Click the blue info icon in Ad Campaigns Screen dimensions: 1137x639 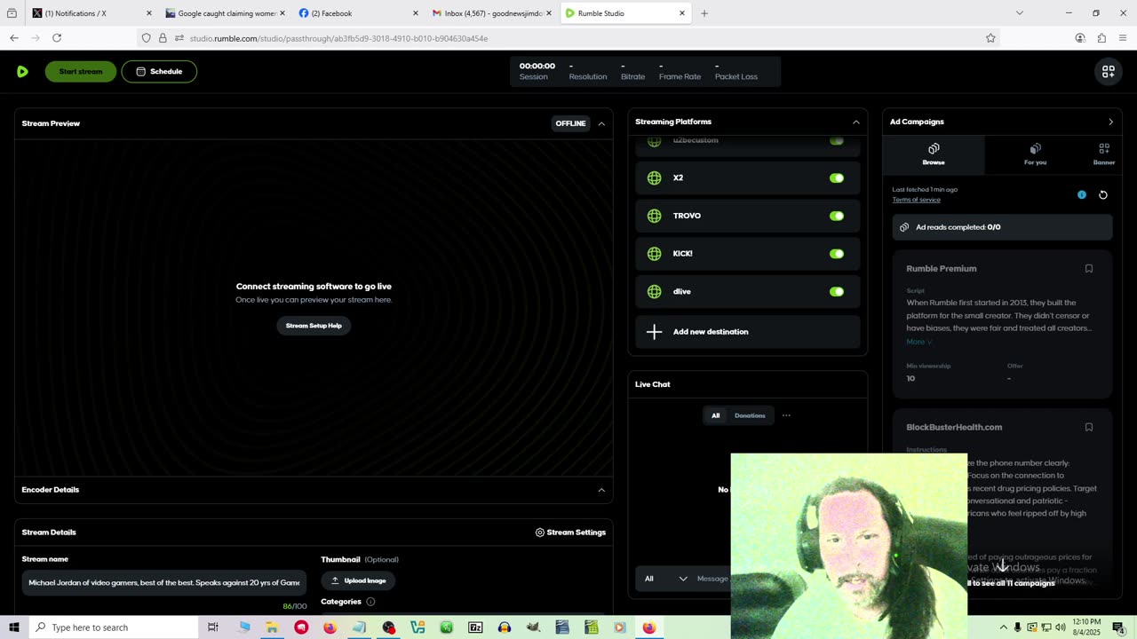pyautogui.click(x=1081, y=195)
